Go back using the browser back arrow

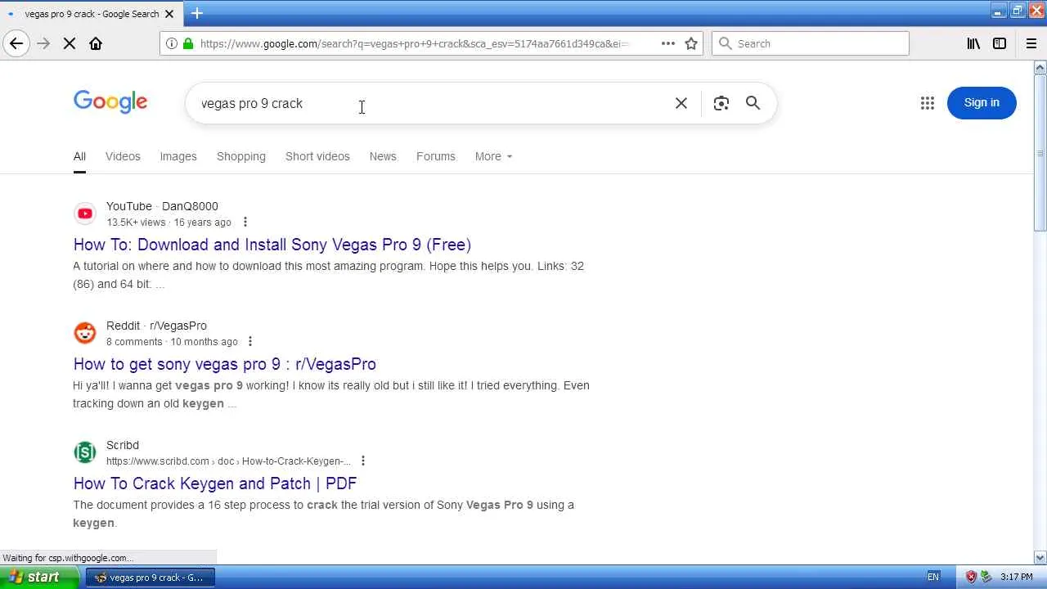(16, 43)
